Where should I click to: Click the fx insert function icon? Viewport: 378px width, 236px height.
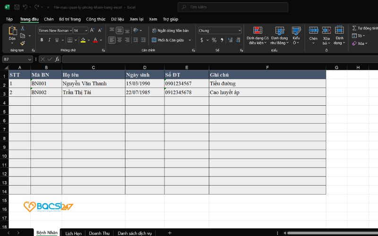[x=57, y=59]
